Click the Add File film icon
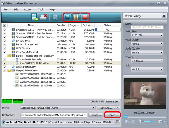This screenshot has width=169, height=128. tap(35, 17)
